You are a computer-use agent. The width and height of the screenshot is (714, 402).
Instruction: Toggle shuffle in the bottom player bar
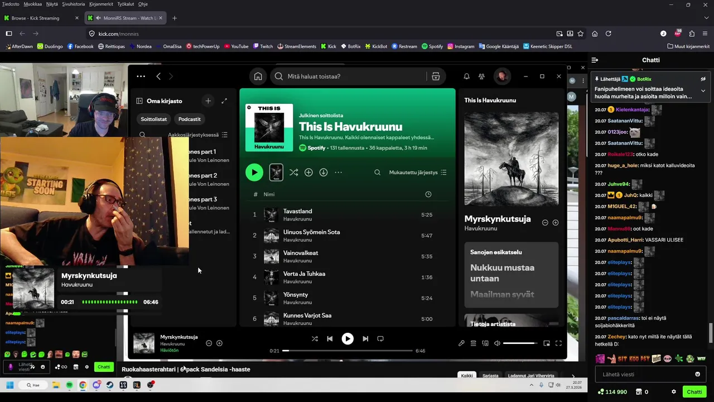315,338
